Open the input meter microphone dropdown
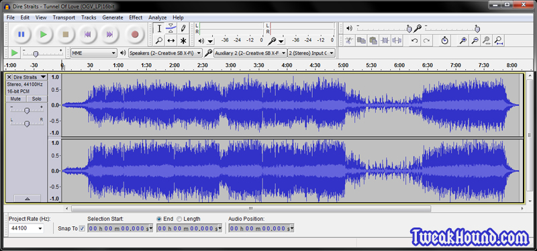Viewport: 537px width, 251px height. point(281,41)
